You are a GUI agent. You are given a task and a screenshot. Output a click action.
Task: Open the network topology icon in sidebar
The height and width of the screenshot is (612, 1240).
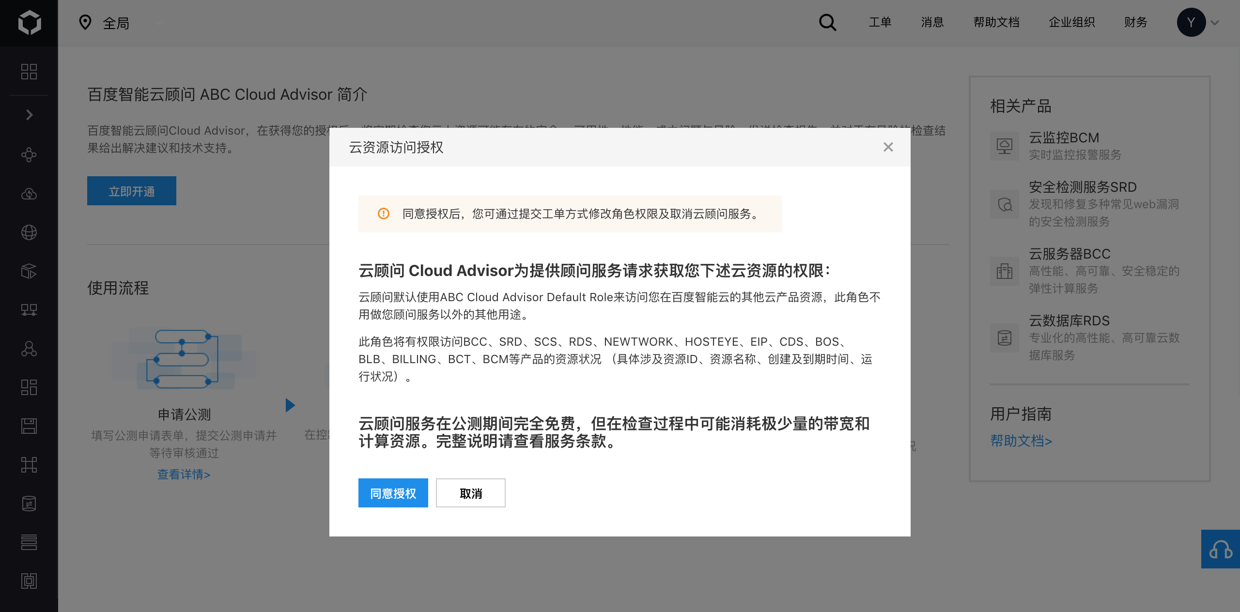tap(29, 465)
